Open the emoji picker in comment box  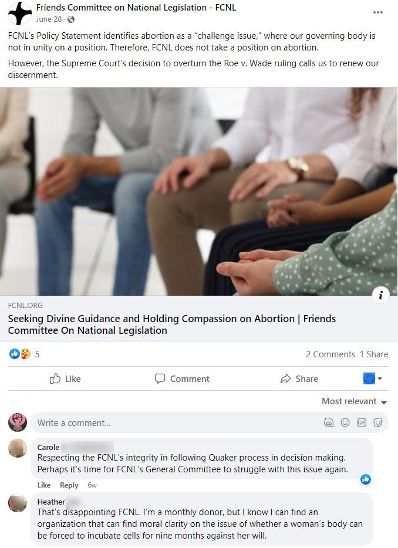[345, 422]
